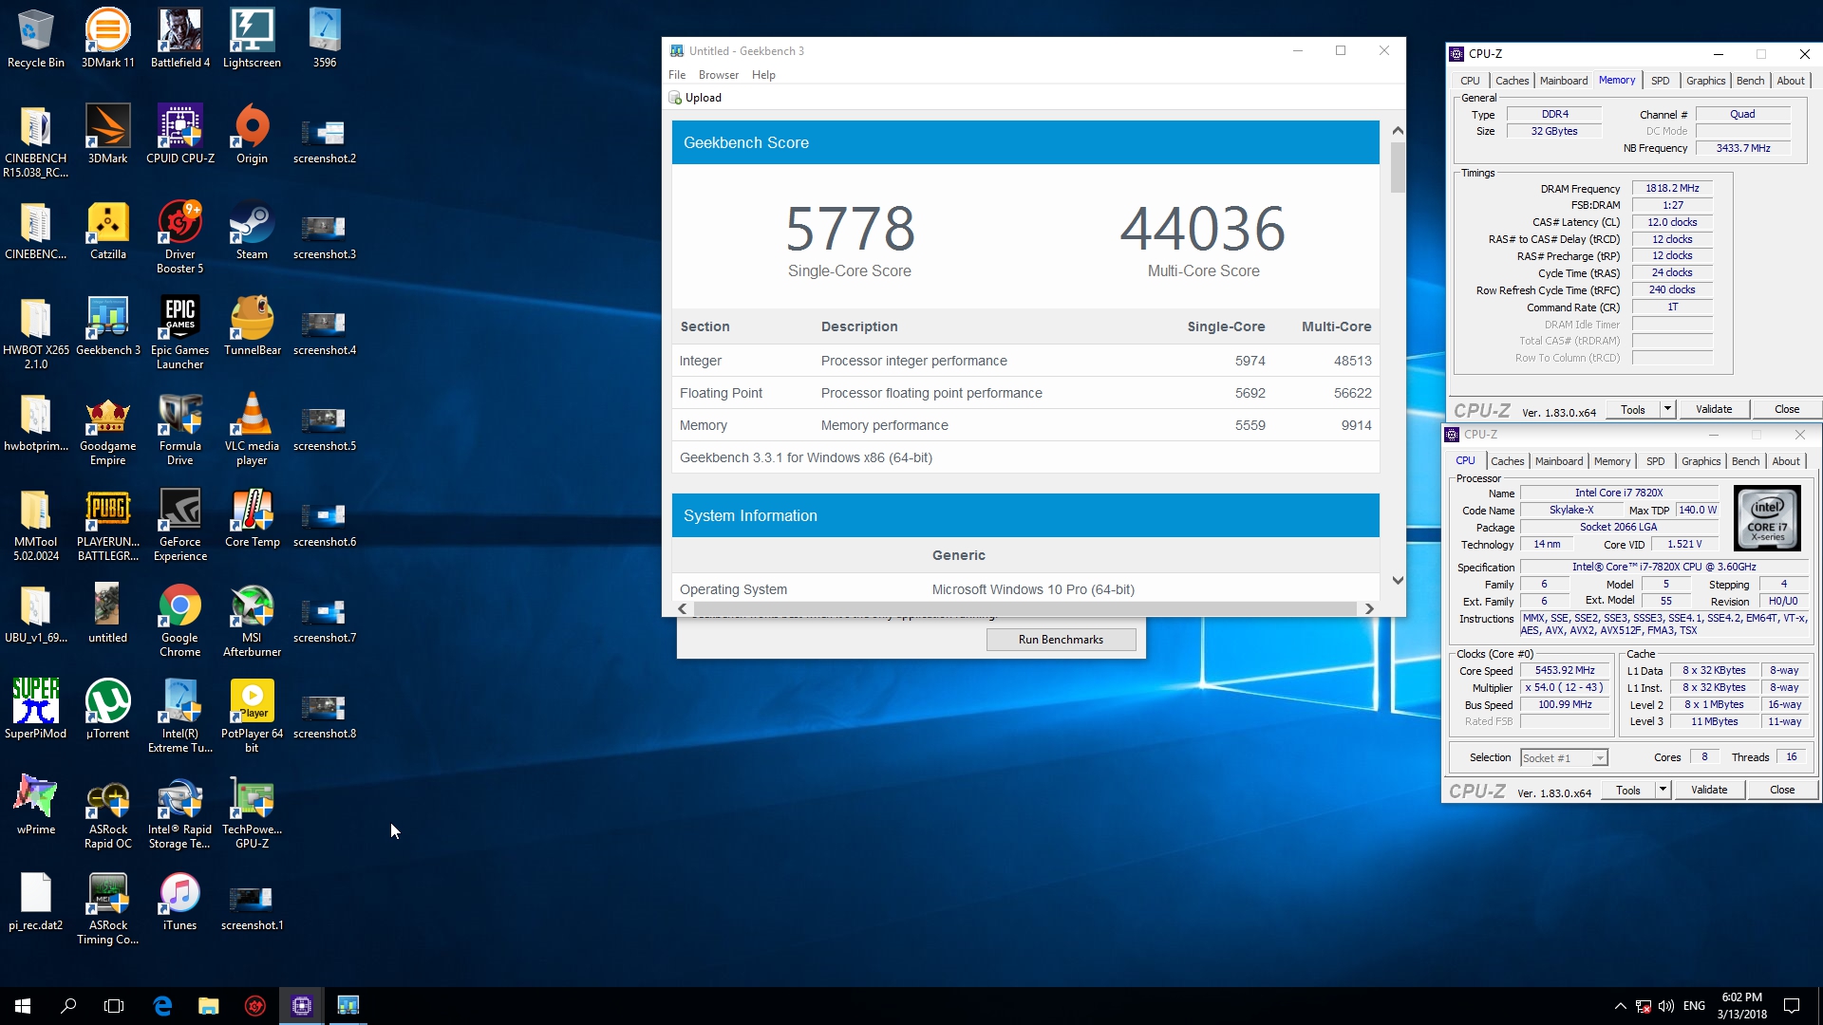Click the volume icon in system tray
Image resolution: width=1823 pixels, height=1025 pixels.
pos(1665,1006)
